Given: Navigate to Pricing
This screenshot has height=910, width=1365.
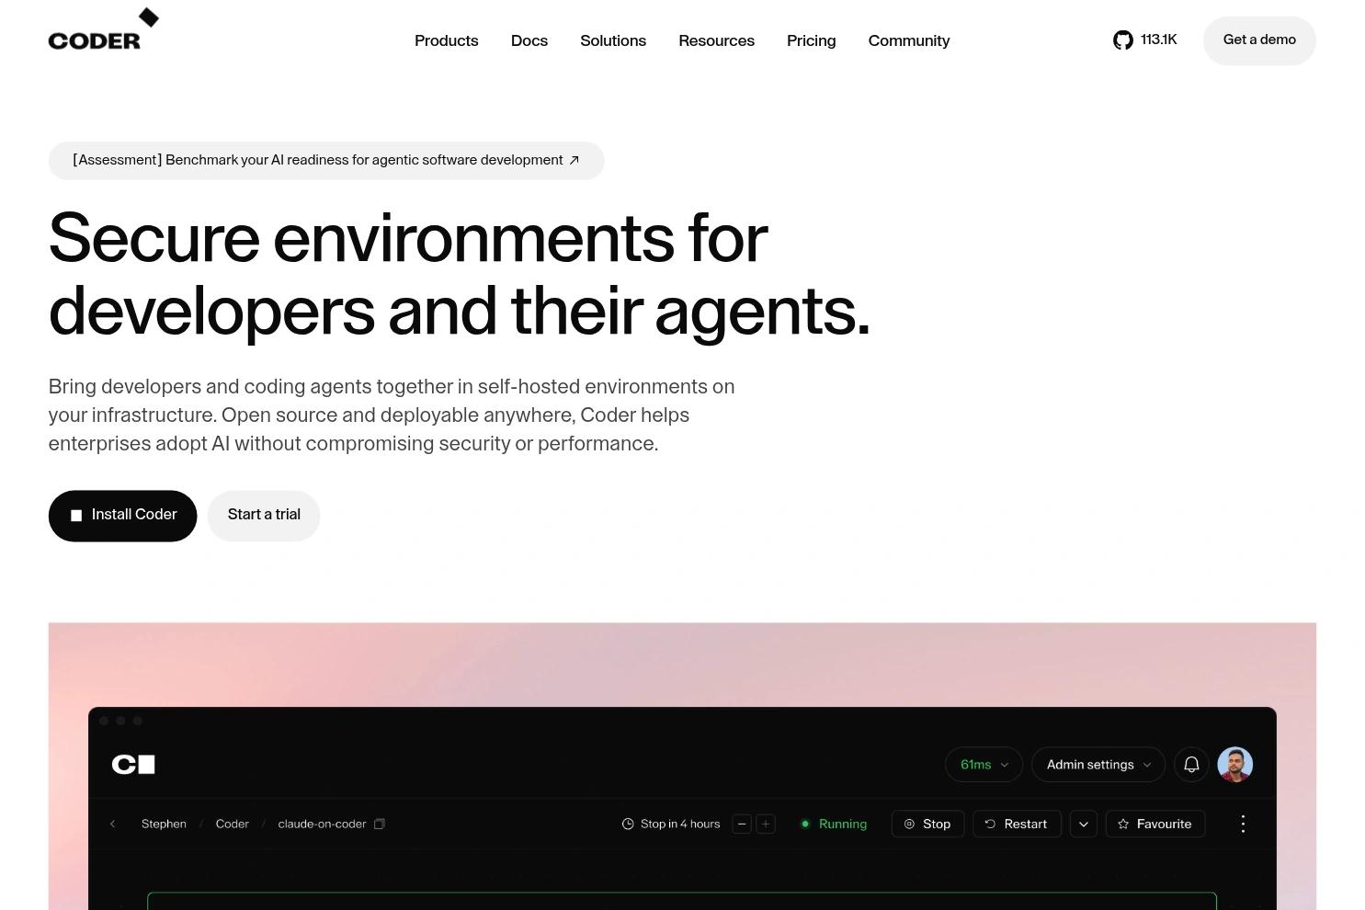Looking at the screenshot, I should (x=811, y=40).
